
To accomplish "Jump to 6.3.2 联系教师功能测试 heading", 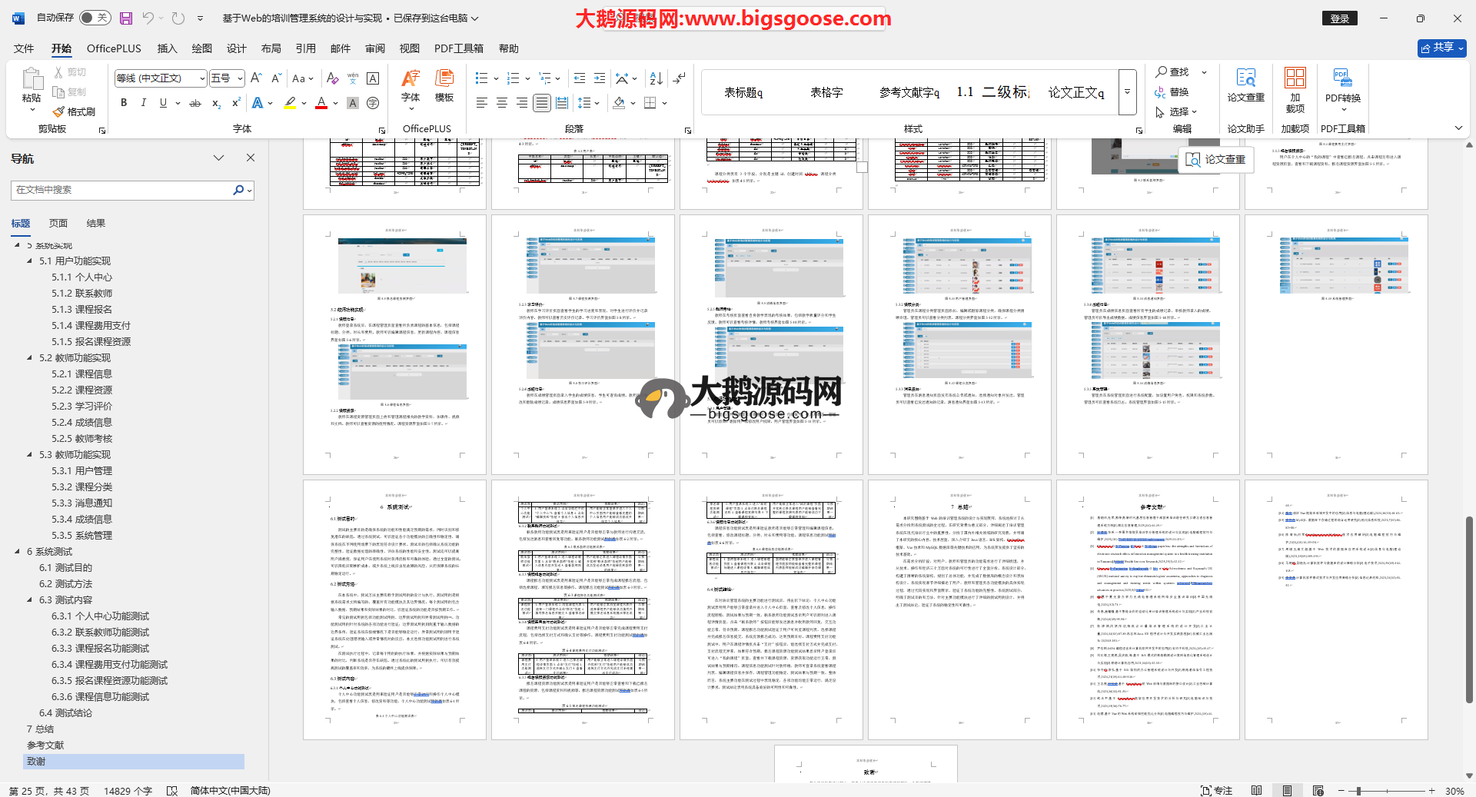I will pos(101,633).
